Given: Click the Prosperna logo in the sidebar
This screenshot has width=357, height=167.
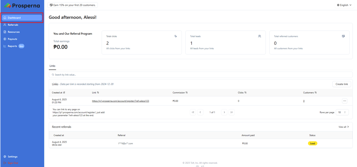Looking at the screenshot, I should (x=22, y=5).
